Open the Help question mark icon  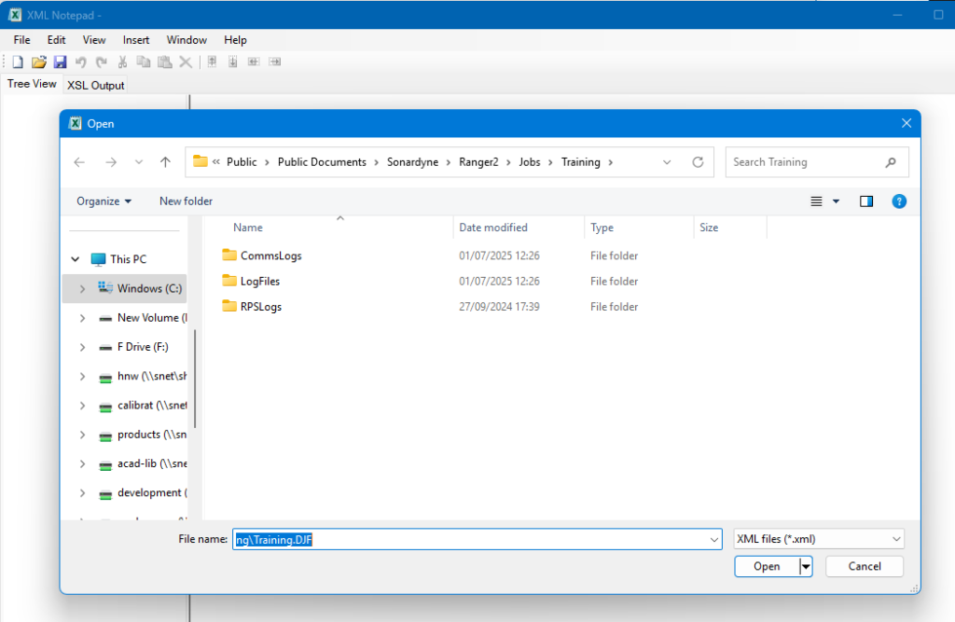point(899,201)
